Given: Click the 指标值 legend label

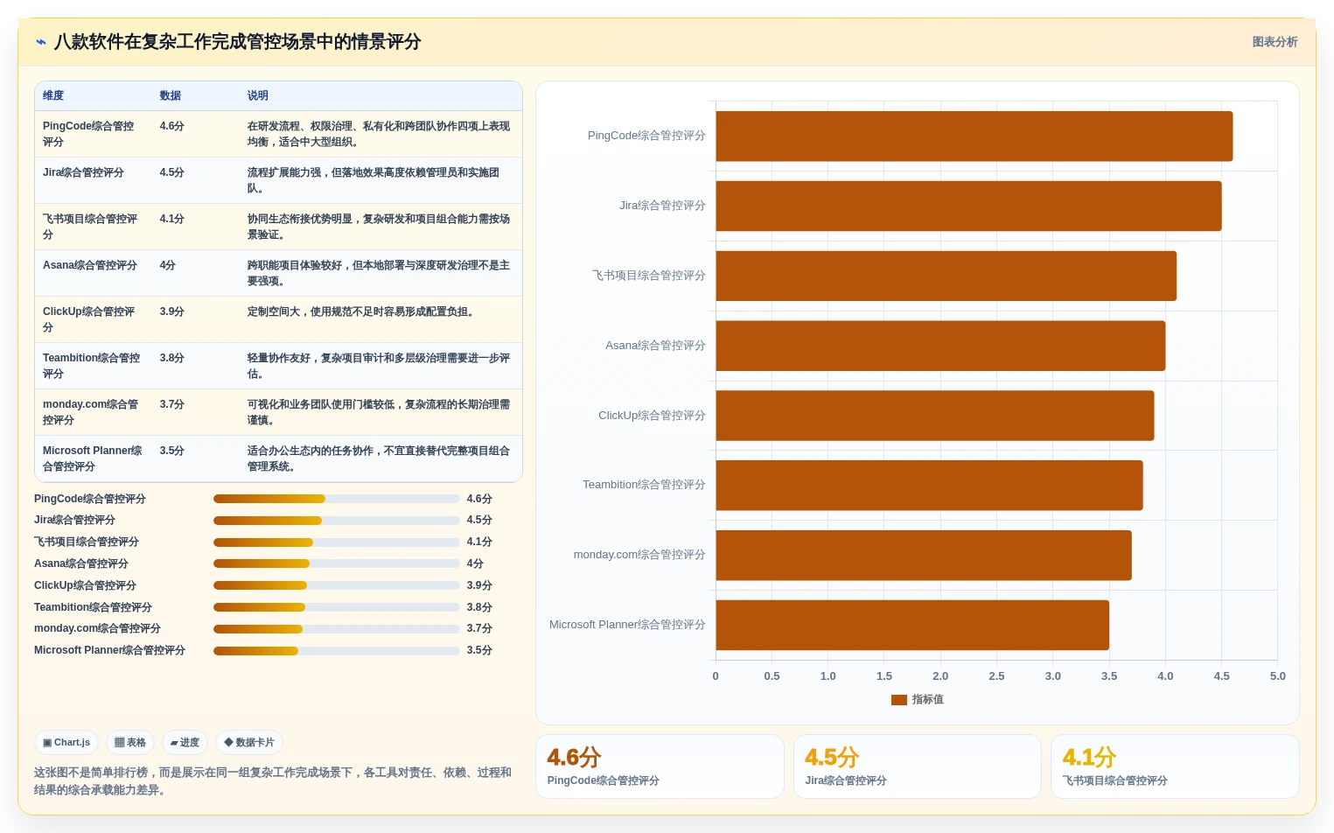Looking at the screenshot, I should coord(927,700).
